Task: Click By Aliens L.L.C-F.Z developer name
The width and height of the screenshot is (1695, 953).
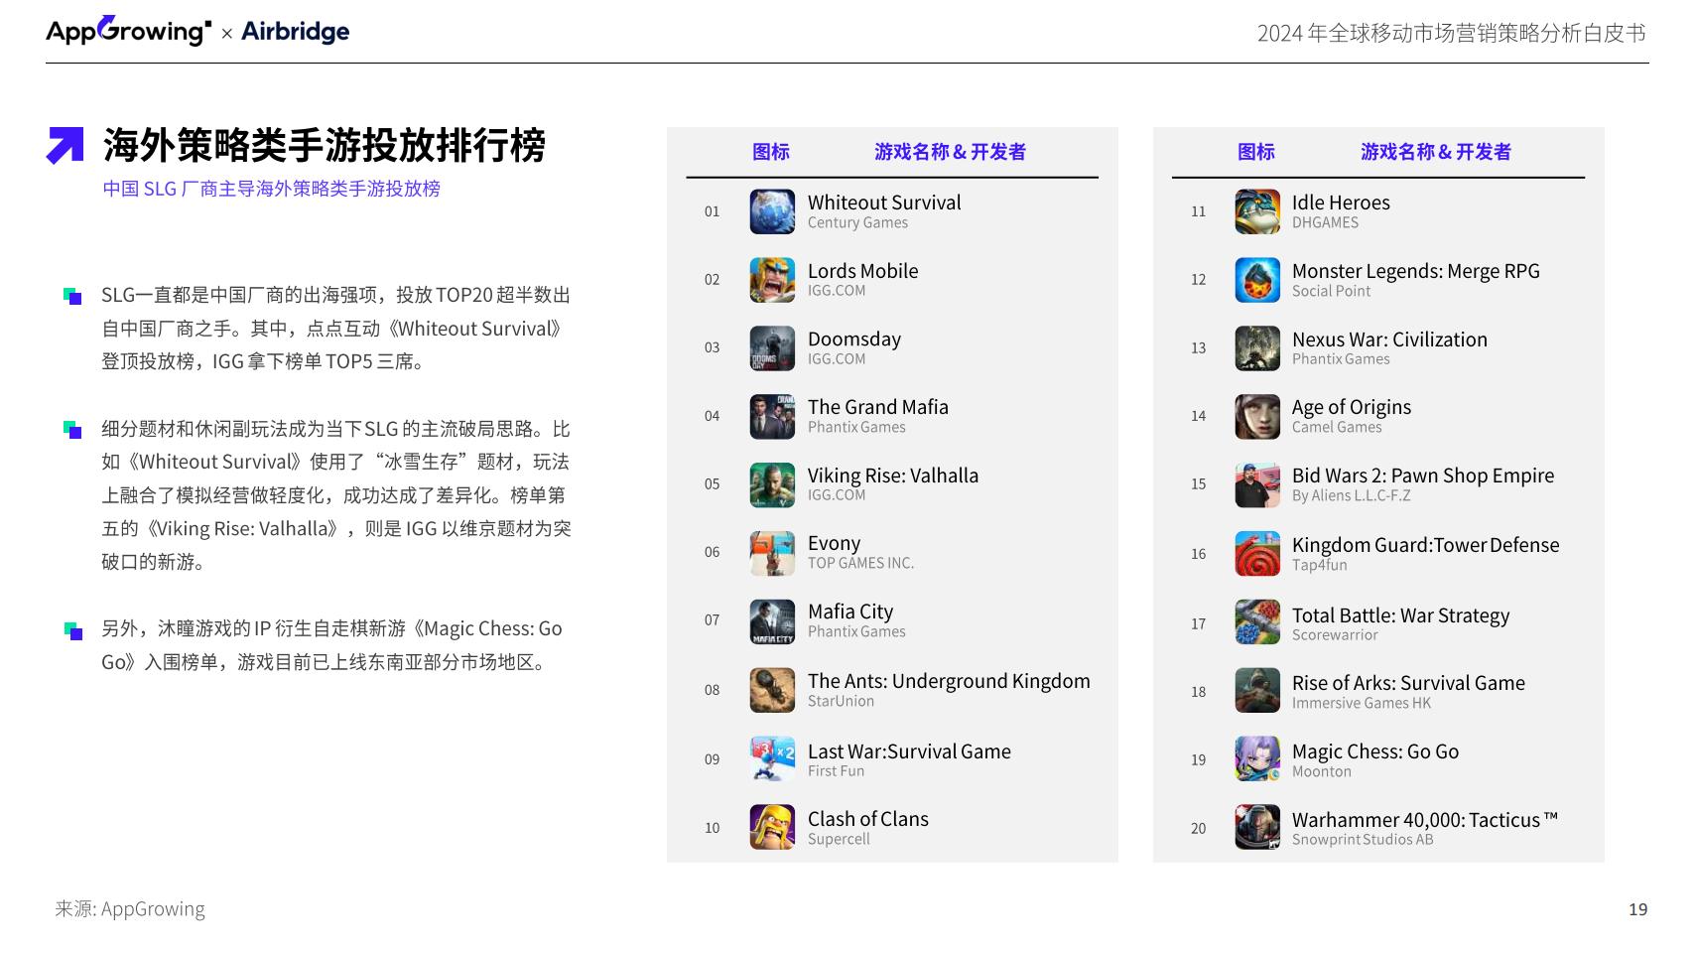Action: coord(1351,495)
